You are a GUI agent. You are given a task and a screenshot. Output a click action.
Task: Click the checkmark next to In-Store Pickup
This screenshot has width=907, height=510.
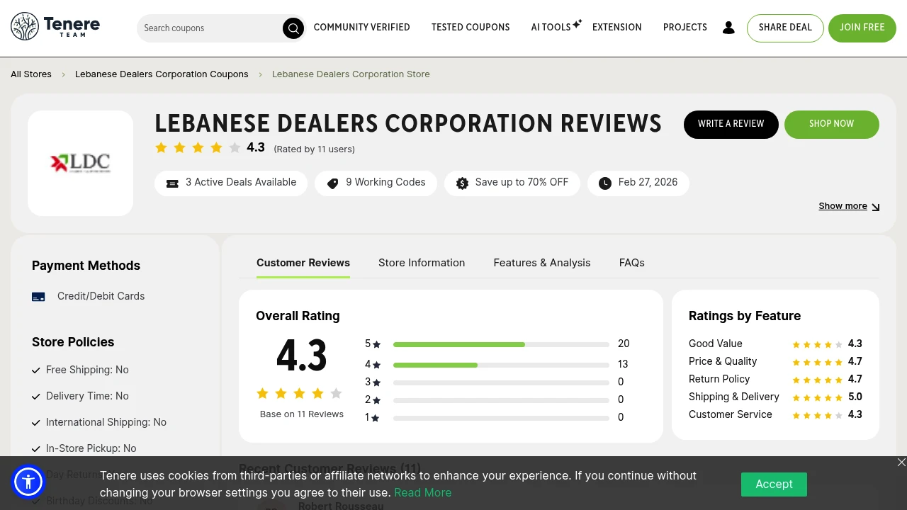click(36, 449)
